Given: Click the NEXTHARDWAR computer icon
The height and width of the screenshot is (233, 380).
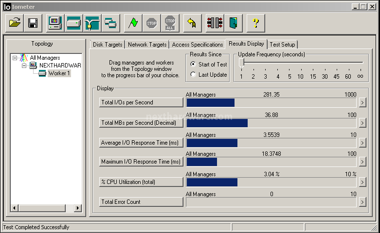Looking at the screenshot, I should pyautogui.click(x=33, y=65).
